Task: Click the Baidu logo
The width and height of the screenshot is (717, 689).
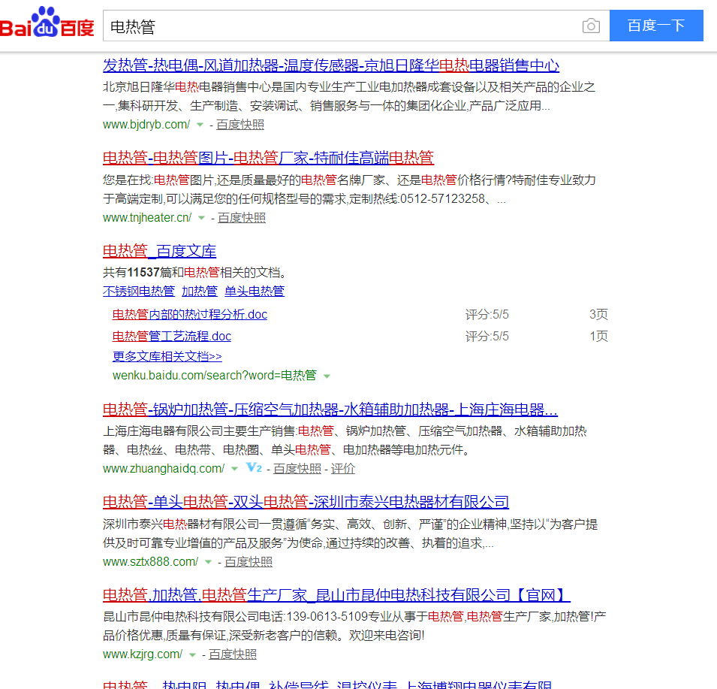Action: click(x=47, y=22)
